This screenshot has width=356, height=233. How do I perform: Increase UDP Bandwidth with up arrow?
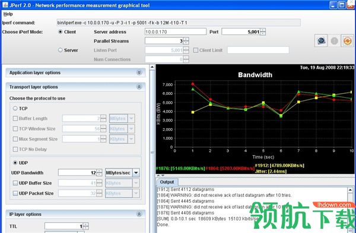[x=100, y=171]
